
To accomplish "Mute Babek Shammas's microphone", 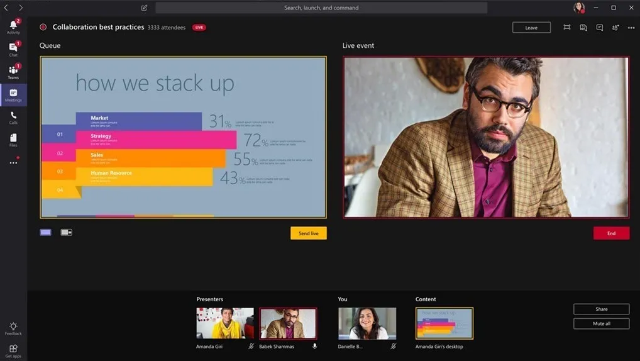I will (315, 347).
